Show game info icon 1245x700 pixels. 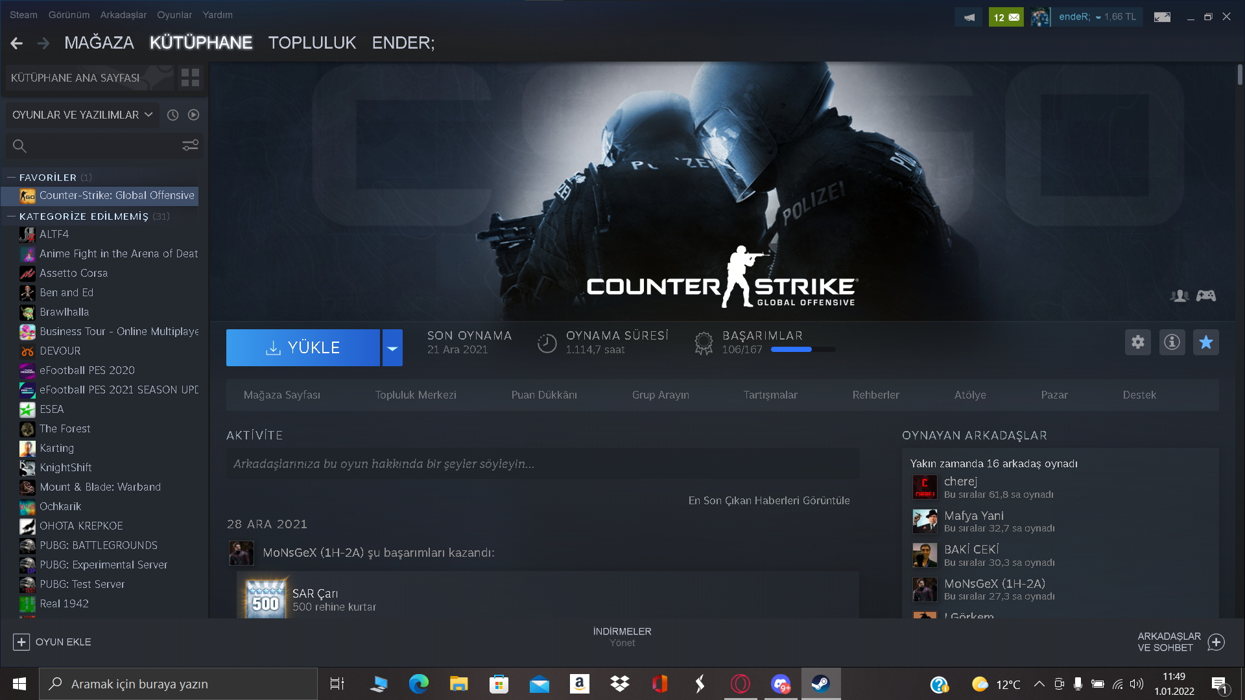pos(1172,342)
